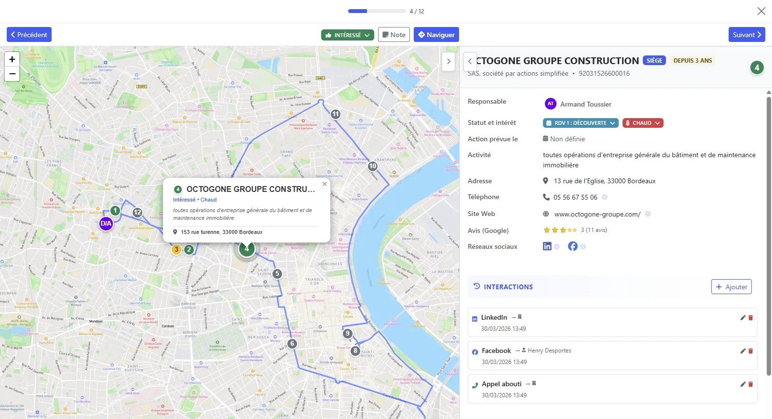Open the Chaud interest level dropdown

(x=642, y=123)
